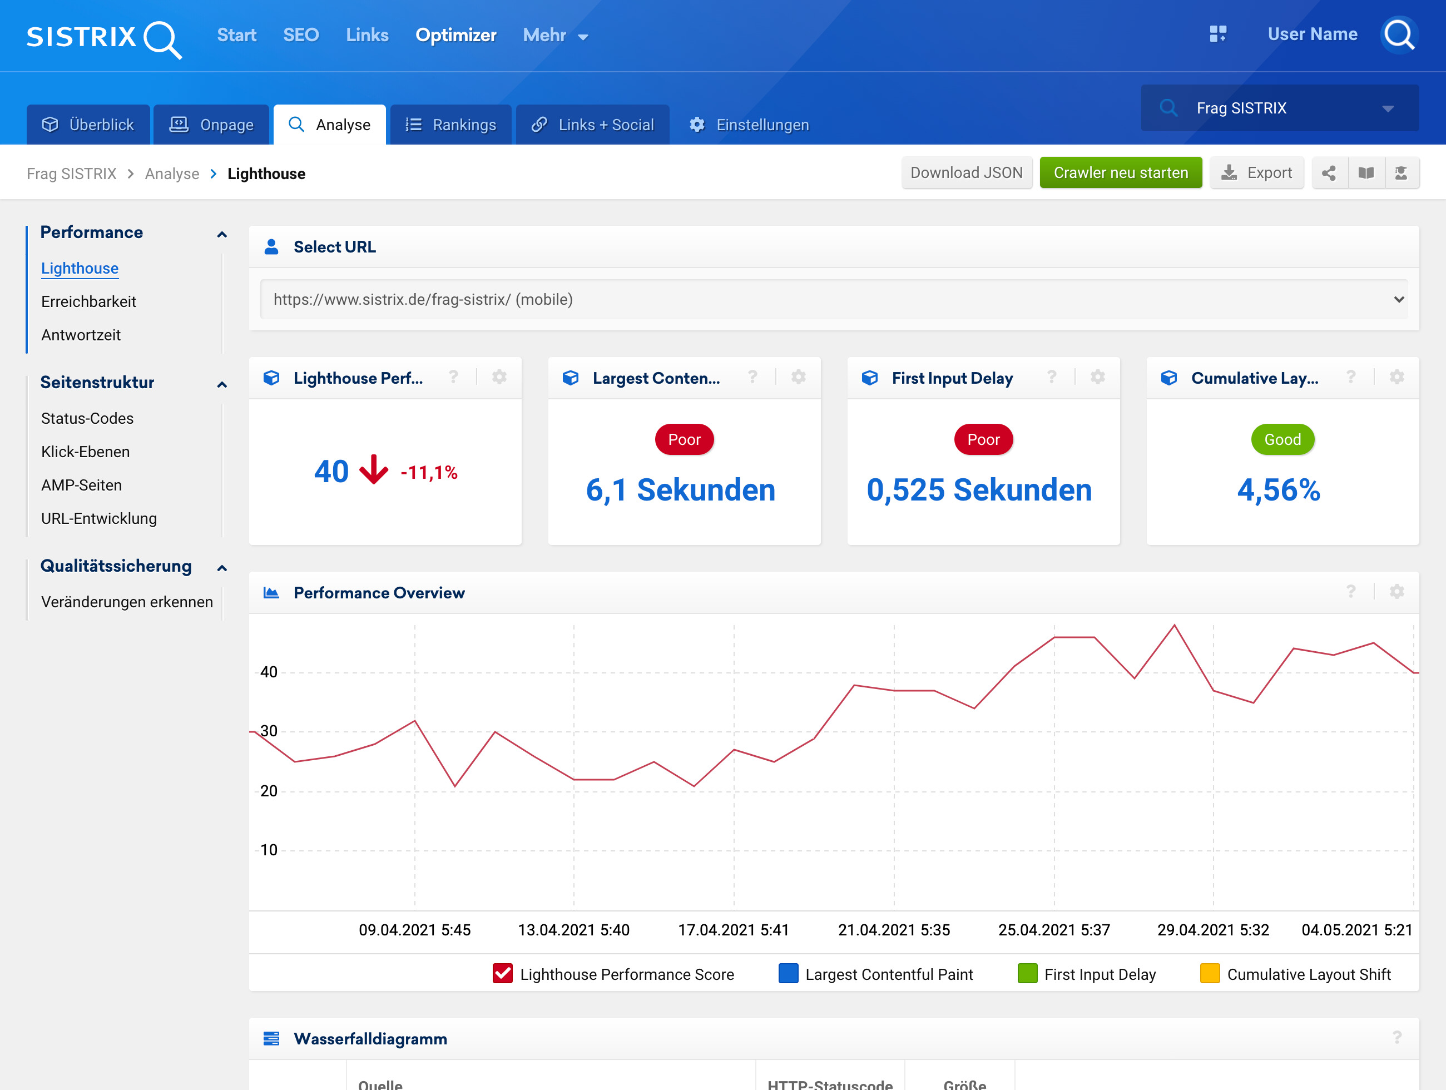This screenshot has width=1446, height=1090.
Task: Click the share icon in toolbar
Action: pyautogui.click(x=1328, y=173)
